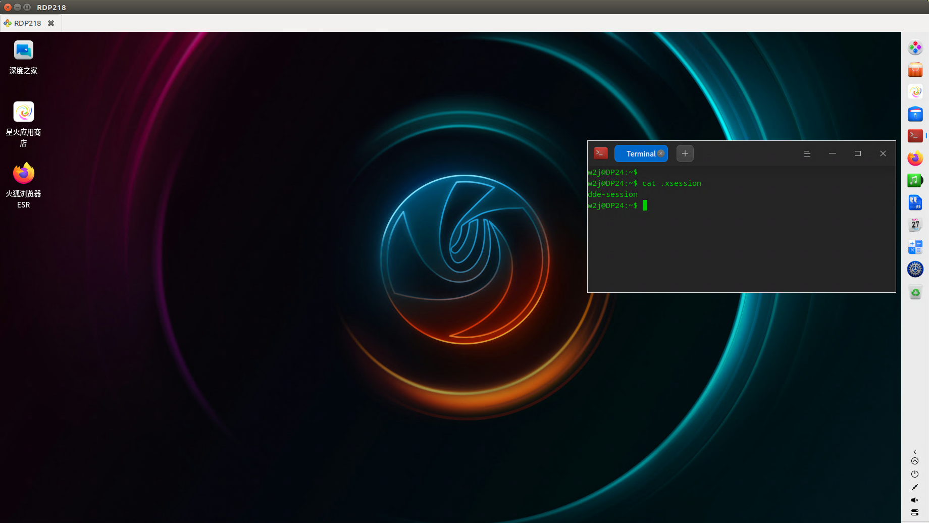Click the 'cat .xsession' command text
The image size is (929, 523).
pos(672,183)
